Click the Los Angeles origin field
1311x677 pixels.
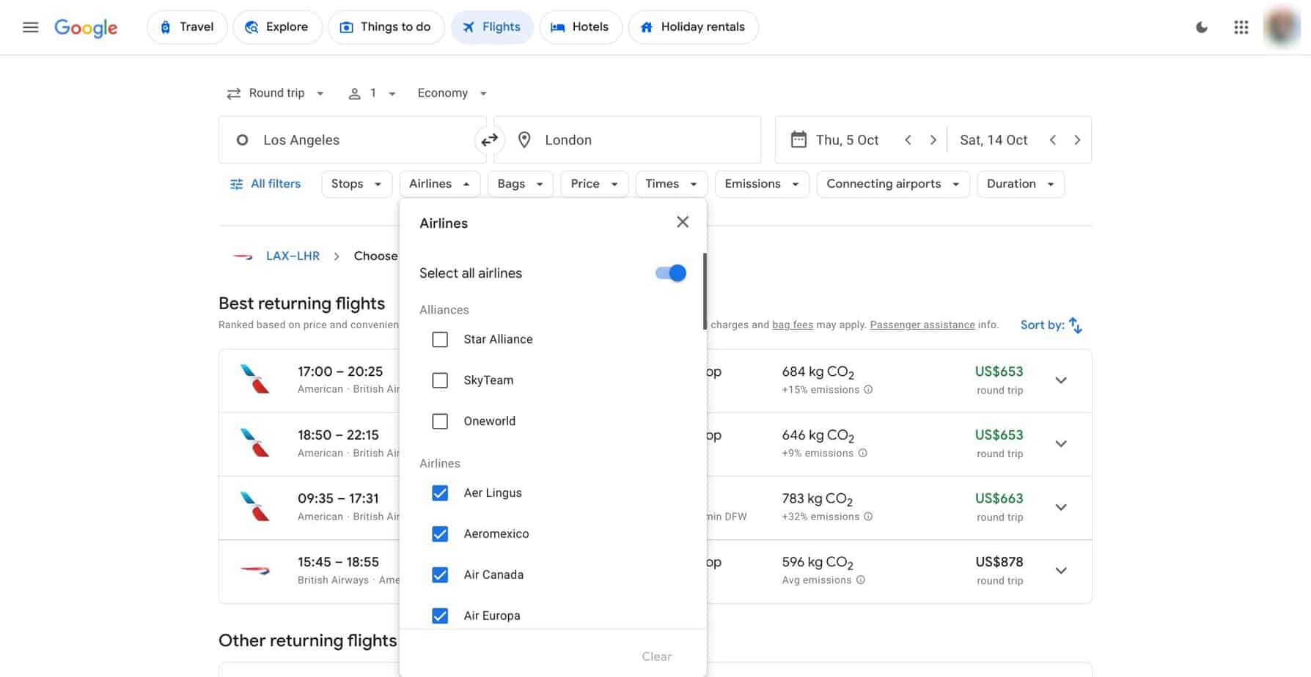point(352,140)
